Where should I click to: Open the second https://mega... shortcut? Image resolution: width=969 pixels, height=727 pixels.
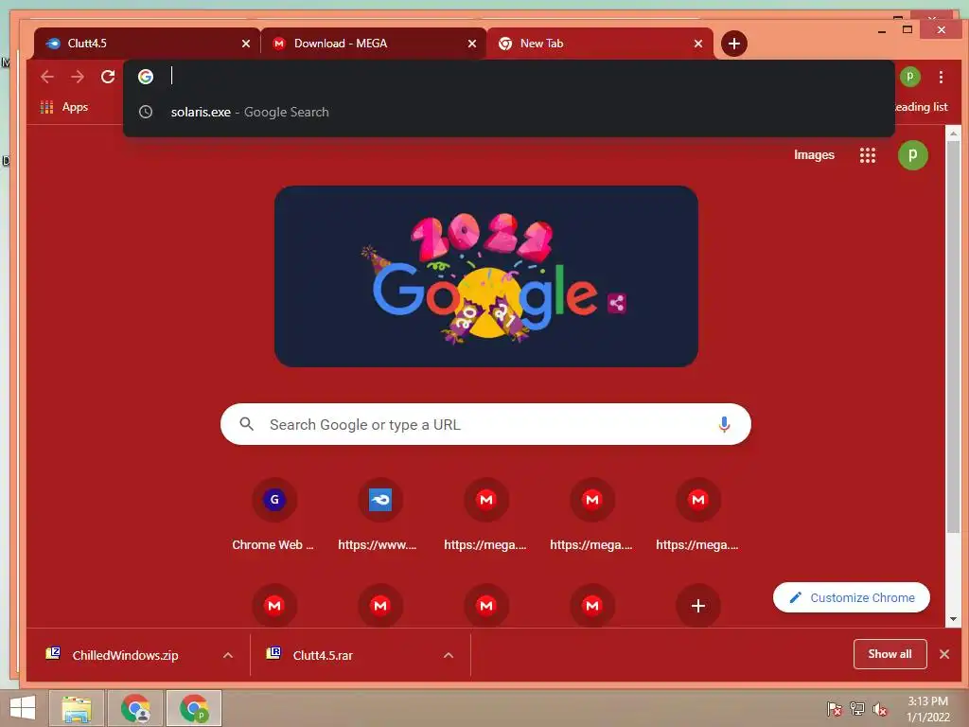coord(592,514)
